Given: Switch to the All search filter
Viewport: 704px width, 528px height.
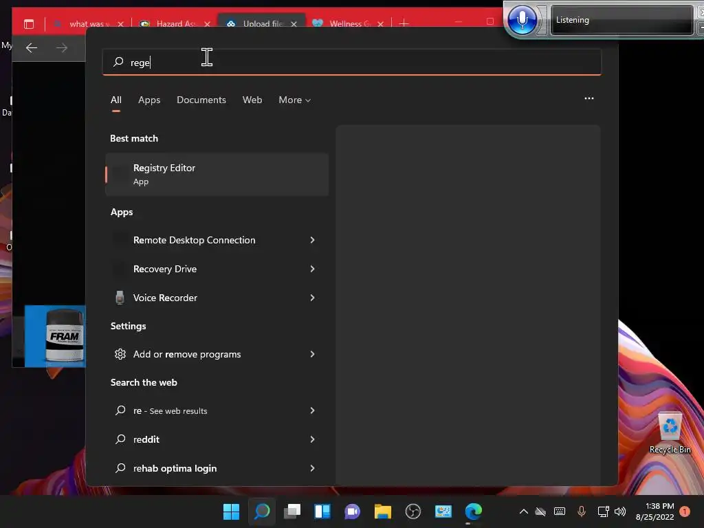Looking at the screenshot, I should click(x=115, y=100).
